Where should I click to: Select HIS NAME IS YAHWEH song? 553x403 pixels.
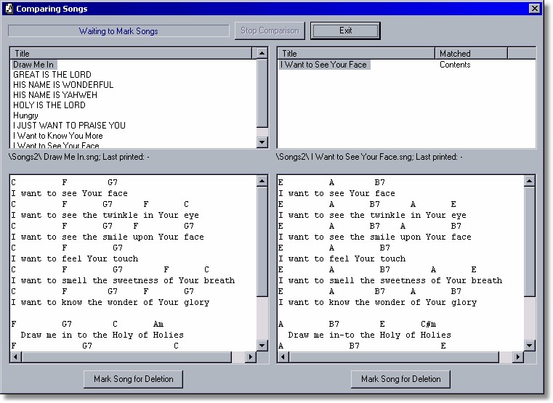click(55, 95)
